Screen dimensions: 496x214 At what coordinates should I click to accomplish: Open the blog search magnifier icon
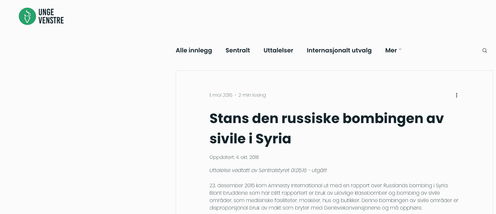485,51
